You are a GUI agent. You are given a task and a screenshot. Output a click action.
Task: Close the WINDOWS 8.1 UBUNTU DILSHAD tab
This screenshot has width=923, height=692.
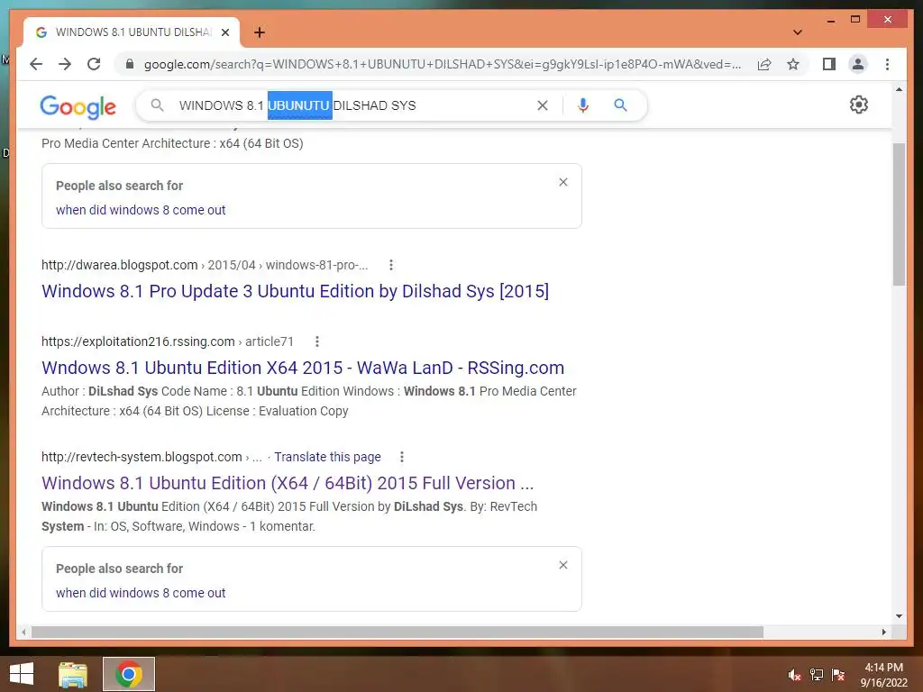224,32
